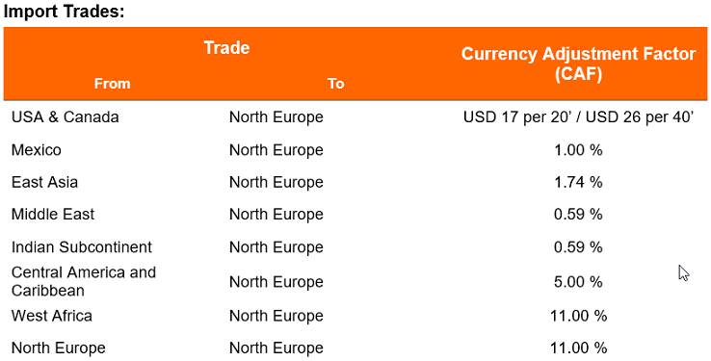
Task: Click the 'USA & Canada' cell
Action: (66, 117)
